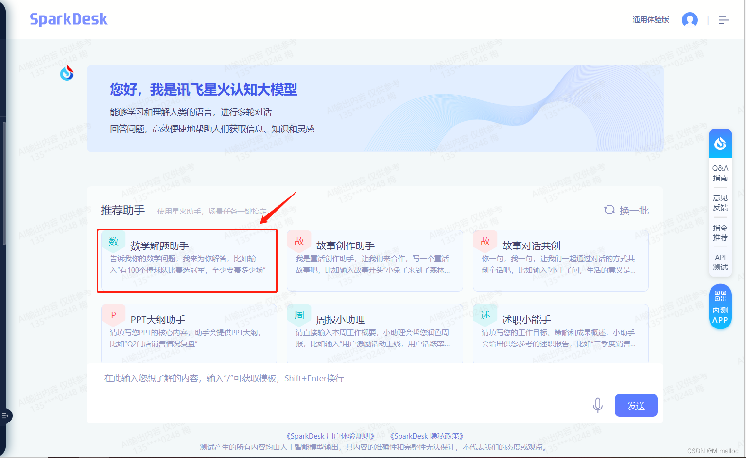Click the blue flame icon in right sidebar
The height and width of the screenshot is (458, 746).
coord(720,144)
